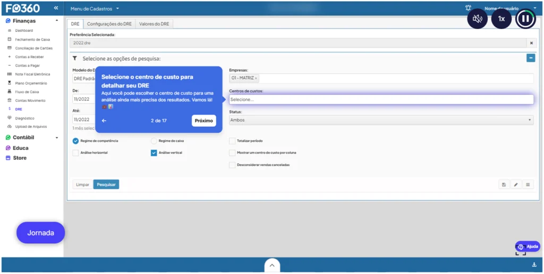Expand bottom panel with up chevron
Screen dimensions: 544x274
point(272,266)
